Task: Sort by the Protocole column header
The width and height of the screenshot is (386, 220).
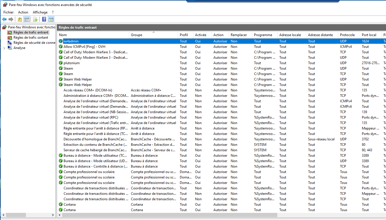Action: [349, 35]
